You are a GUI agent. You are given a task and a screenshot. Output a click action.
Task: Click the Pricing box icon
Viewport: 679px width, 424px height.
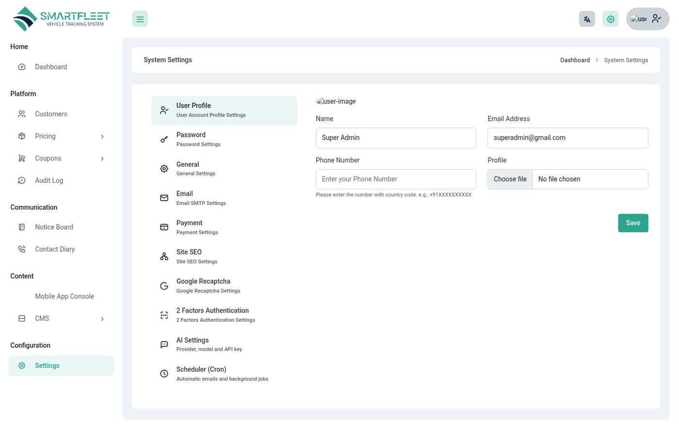[22, 136]
